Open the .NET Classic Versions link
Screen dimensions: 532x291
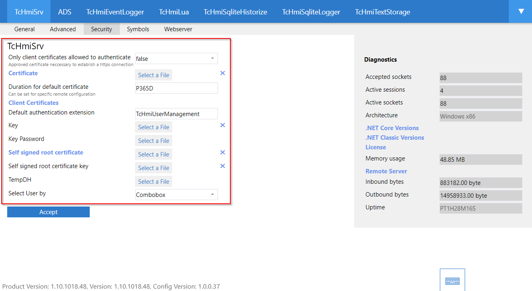point(395,138)
